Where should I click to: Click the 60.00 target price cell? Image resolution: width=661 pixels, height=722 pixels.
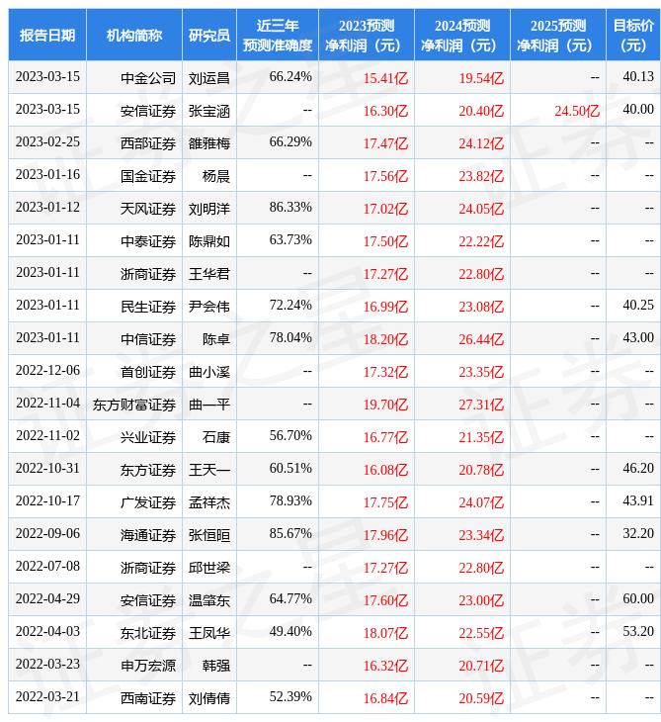(638, 599)
